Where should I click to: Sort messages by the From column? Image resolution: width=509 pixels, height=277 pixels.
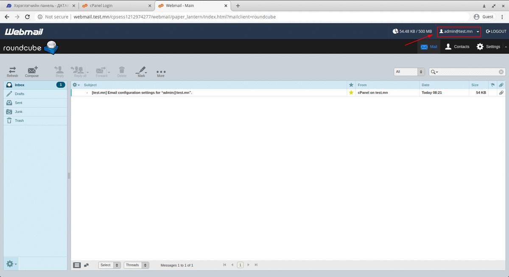[x=362, y=85]
